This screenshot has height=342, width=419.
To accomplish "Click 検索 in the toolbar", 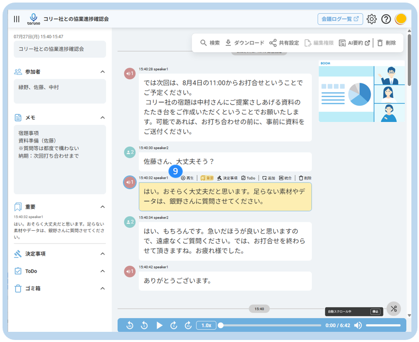I will tap(210, 43).
